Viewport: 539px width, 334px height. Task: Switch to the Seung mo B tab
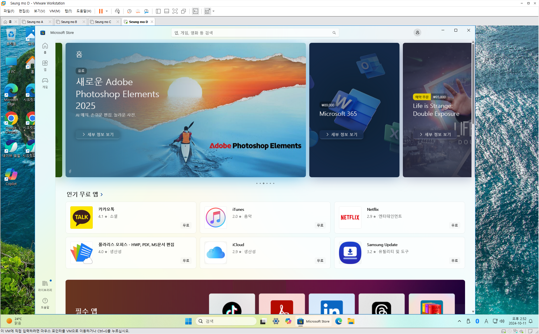(69, 22)
